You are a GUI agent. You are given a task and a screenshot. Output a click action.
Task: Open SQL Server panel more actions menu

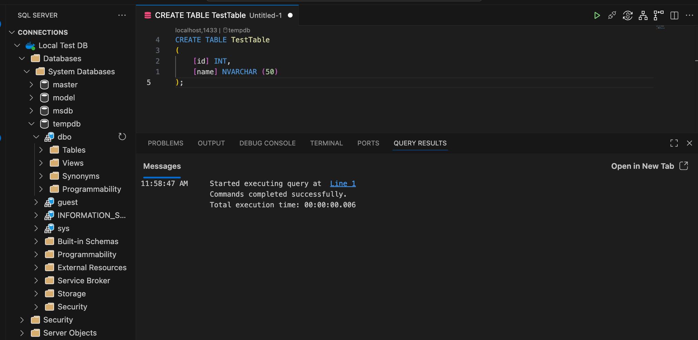[122, 15]
